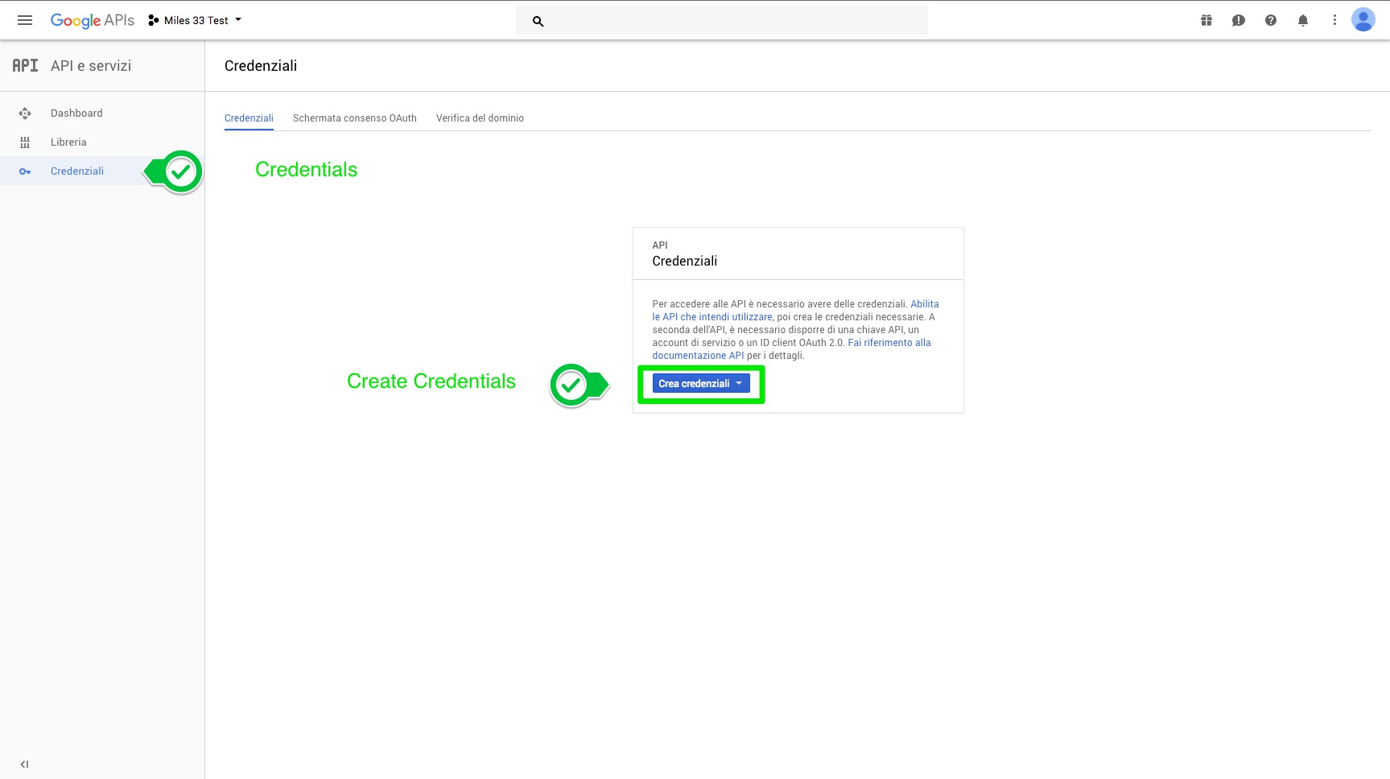Screen dimensions: 1390x779
Task: Open the hamburger navigation menu
Action: pos(25,20)
